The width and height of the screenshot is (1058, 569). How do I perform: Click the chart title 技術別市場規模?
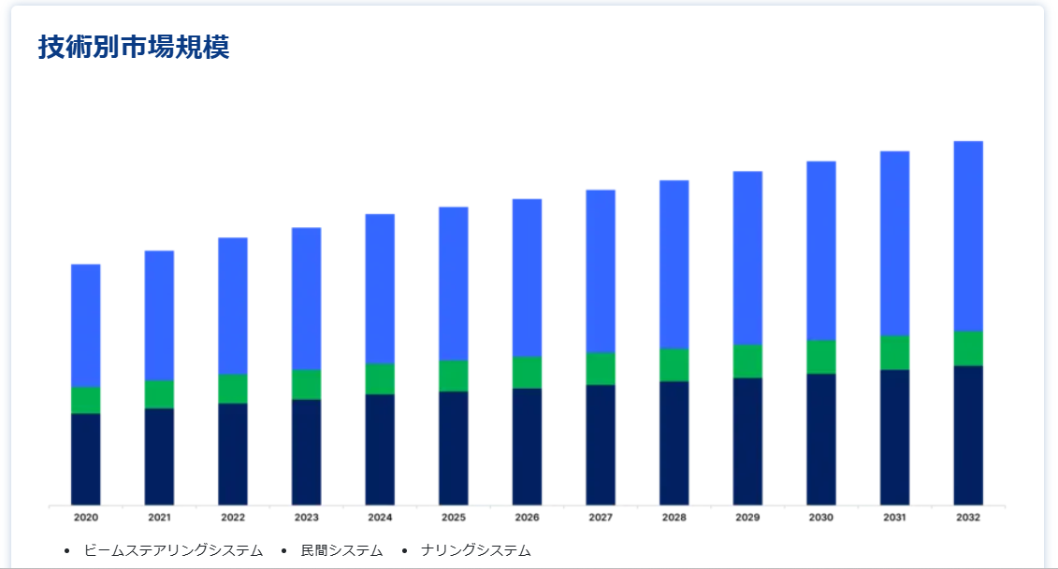tap(134, 48)
